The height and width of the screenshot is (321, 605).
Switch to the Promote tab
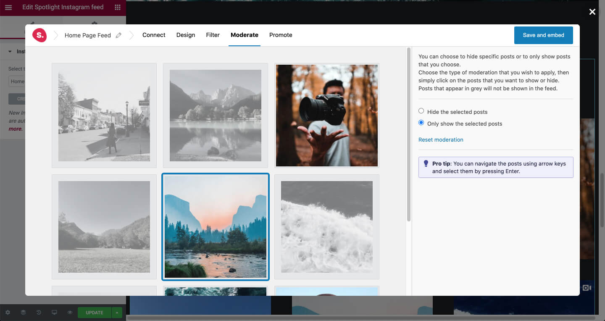[281, 35]
